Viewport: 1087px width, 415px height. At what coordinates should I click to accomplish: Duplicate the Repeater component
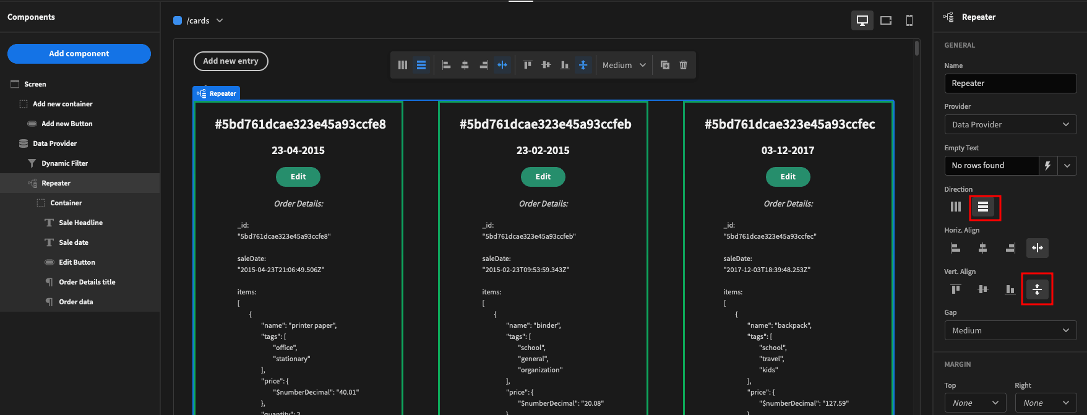[x=665, y=65]
